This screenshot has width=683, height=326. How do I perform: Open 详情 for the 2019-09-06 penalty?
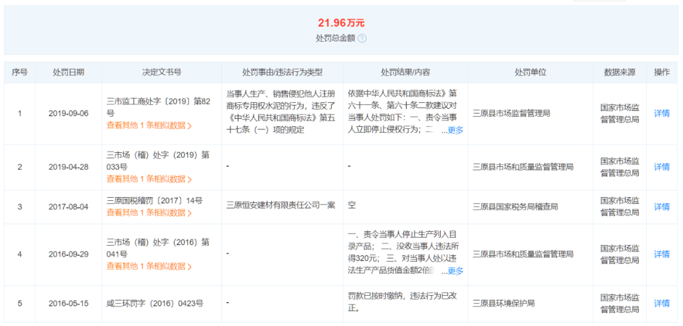(661, 114)
